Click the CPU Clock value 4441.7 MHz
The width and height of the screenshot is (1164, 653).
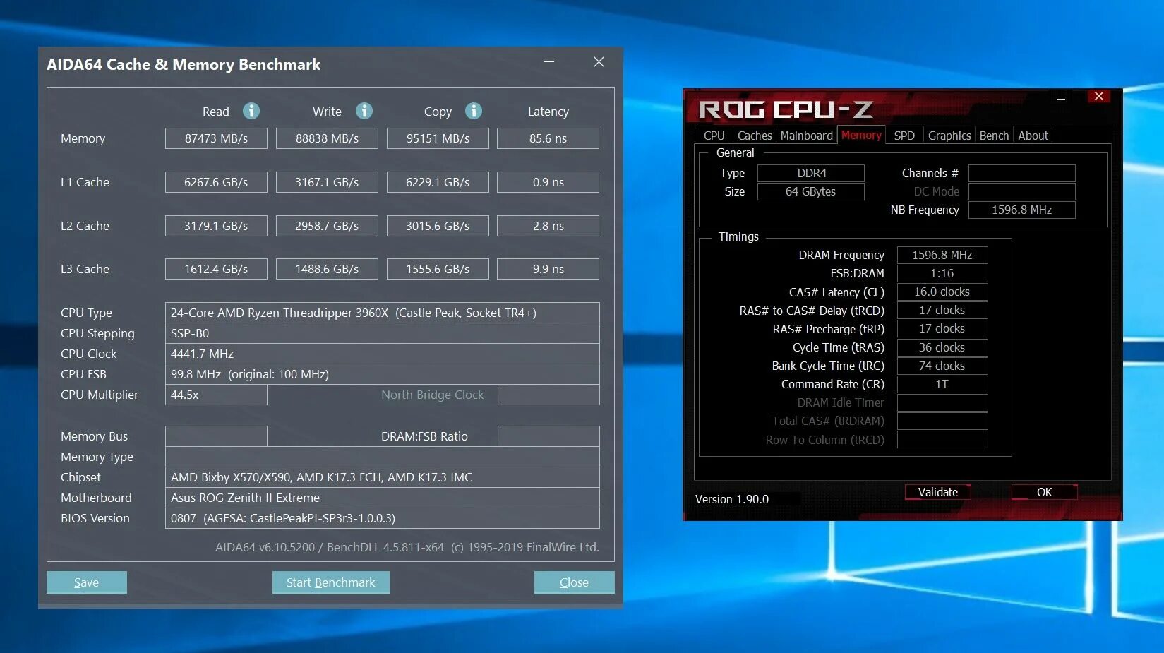(x=382, y=354)
